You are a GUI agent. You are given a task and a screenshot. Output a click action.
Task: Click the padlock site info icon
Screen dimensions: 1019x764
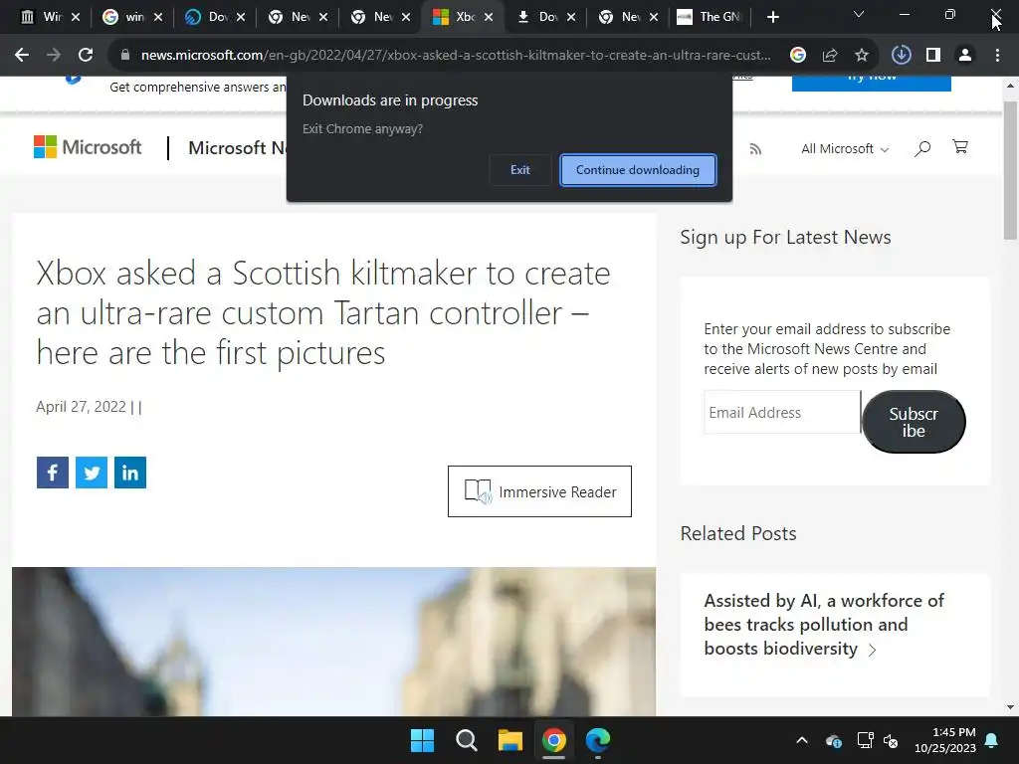pos(125,56)
